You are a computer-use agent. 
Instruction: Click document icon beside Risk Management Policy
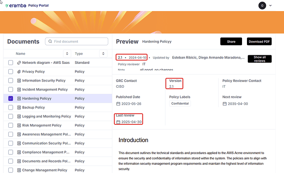click(19, 125)
